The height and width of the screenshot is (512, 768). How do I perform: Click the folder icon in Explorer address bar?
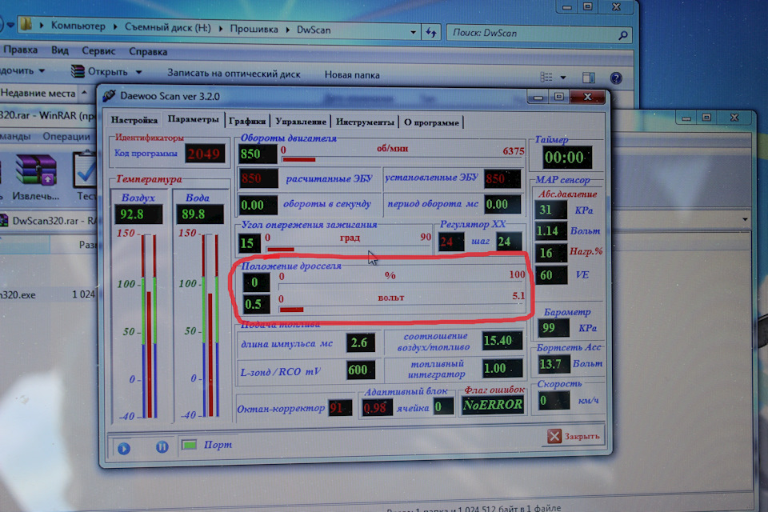(26, 24)
